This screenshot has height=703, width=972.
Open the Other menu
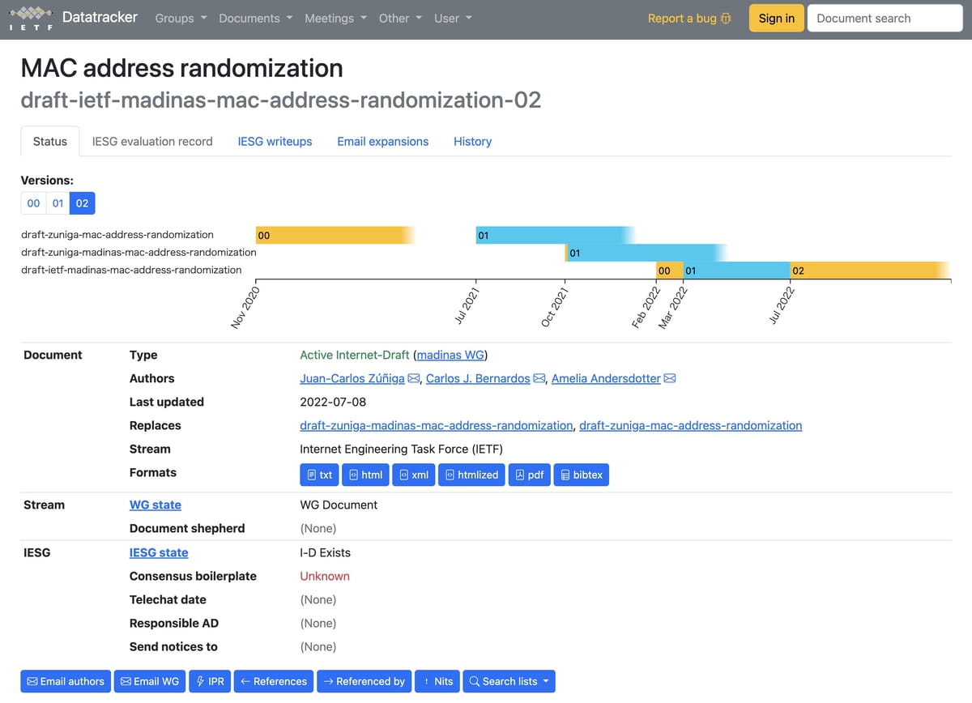[400, 19]
